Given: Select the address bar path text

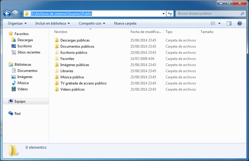Looking at the screenshot, I should click(x=61, y=14).
